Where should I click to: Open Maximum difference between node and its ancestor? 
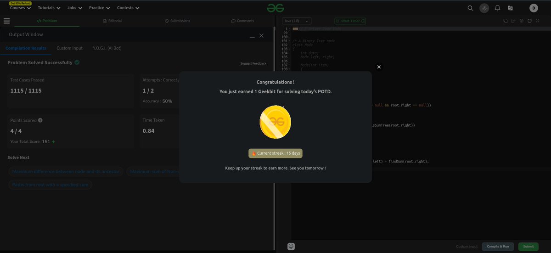(x=66, y=171)
